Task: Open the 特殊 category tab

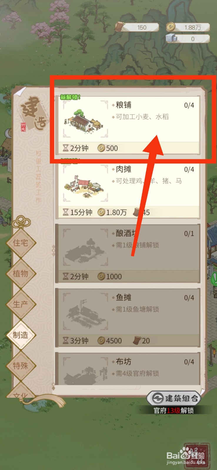Action: click(x=21, y=366)
